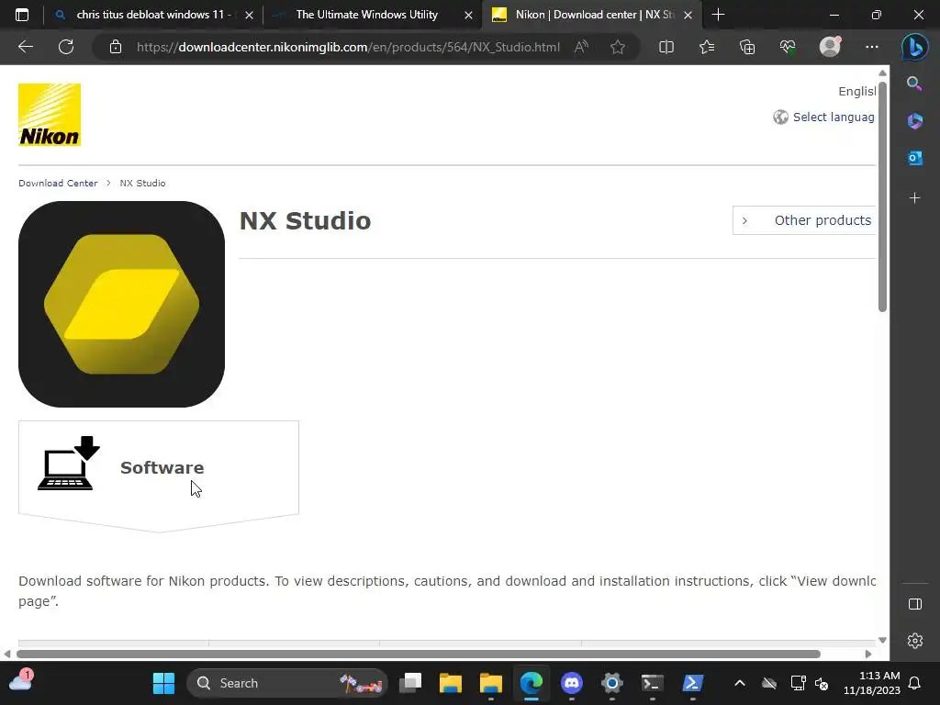Click the Nikon logo
The image size is (940, 705).
pos(50,115)
